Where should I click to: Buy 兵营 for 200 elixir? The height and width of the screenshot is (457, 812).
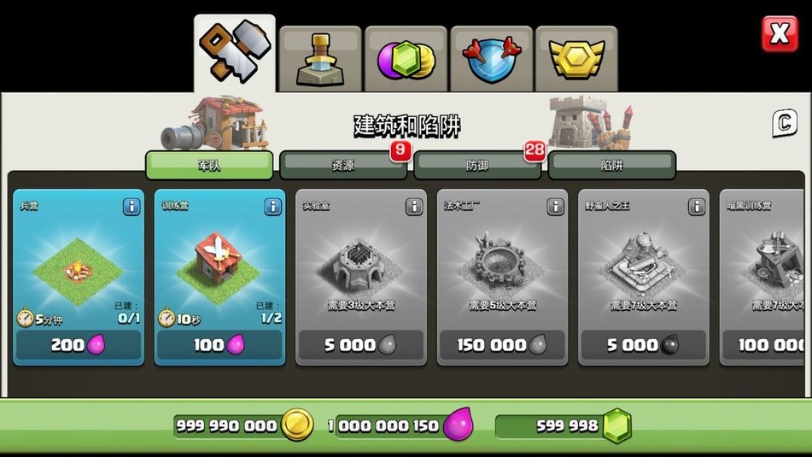[x=79, y=345]
